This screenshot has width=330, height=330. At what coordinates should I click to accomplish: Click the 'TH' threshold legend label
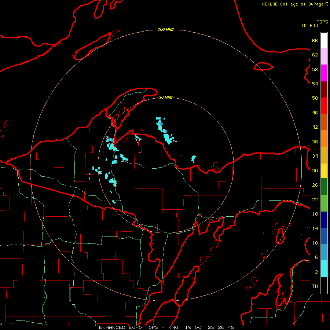315,286
